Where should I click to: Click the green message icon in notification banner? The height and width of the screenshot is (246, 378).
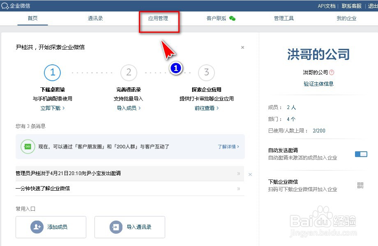pyautogui.click(x=28, y=146)
